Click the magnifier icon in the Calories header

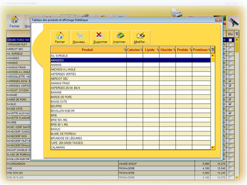(141, 50)
